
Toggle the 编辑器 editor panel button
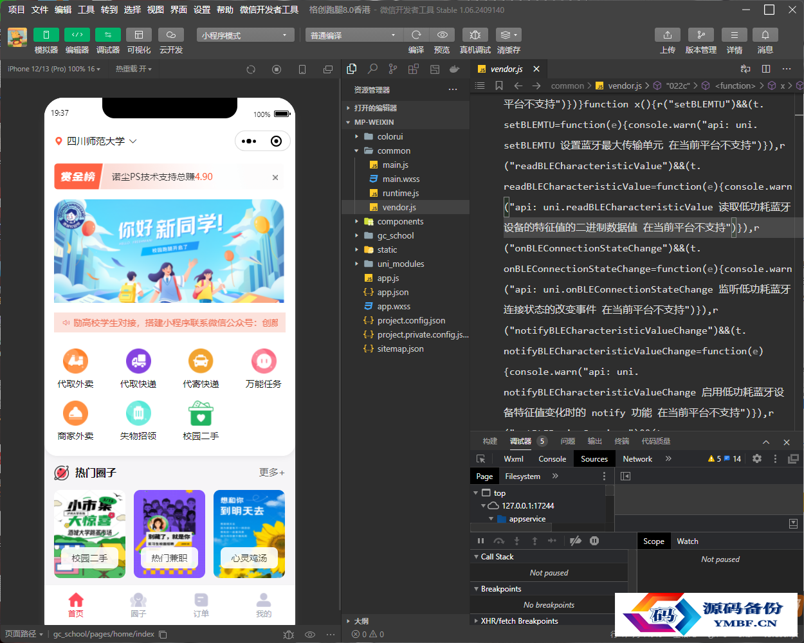click(77, 35)
